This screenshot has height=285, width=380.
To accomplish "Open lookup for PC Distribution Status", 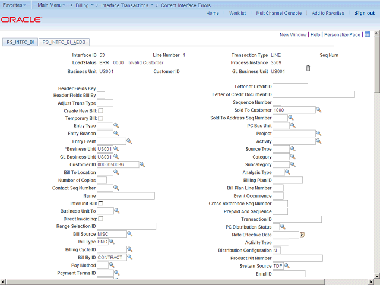I will point(283,227).
